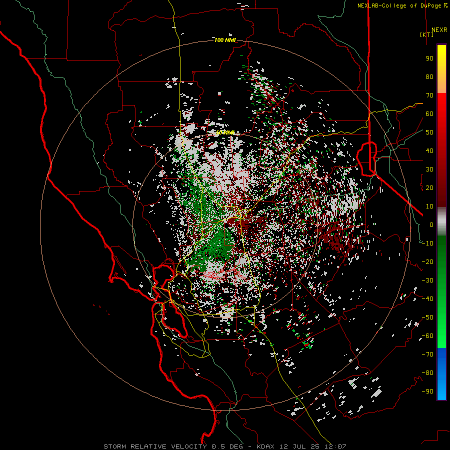Pick the blue bottom segment of velocity color bar
Screen dimensions: 450x450
(441, 374)
